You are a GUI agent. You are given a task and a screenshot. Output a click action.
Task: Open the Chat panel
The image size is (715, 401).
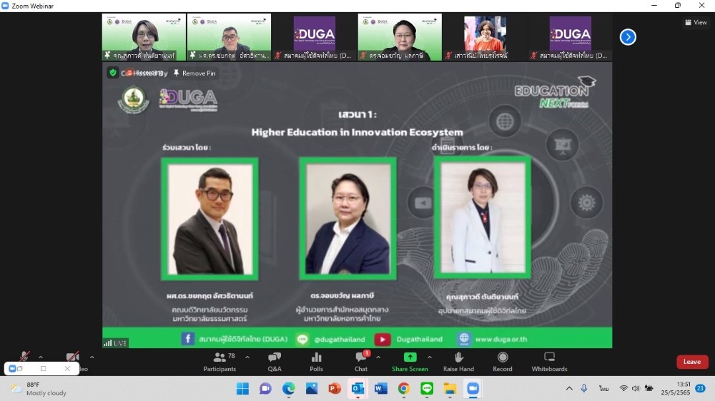pos(361,361)
